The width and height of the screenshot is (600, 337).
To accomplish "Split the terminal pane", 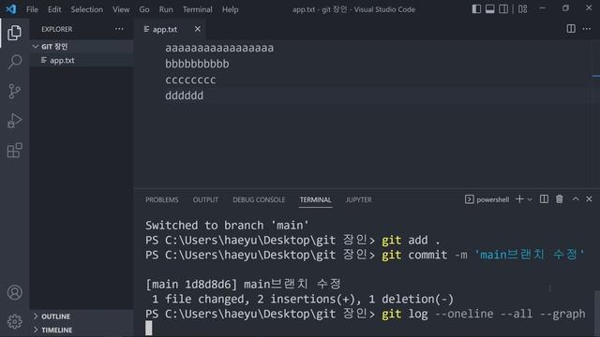I will click(x=544, y=199).
